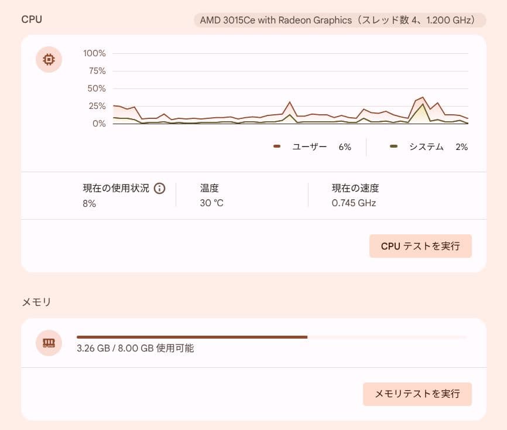Click the メモリ section heading

tap(36, 302)
